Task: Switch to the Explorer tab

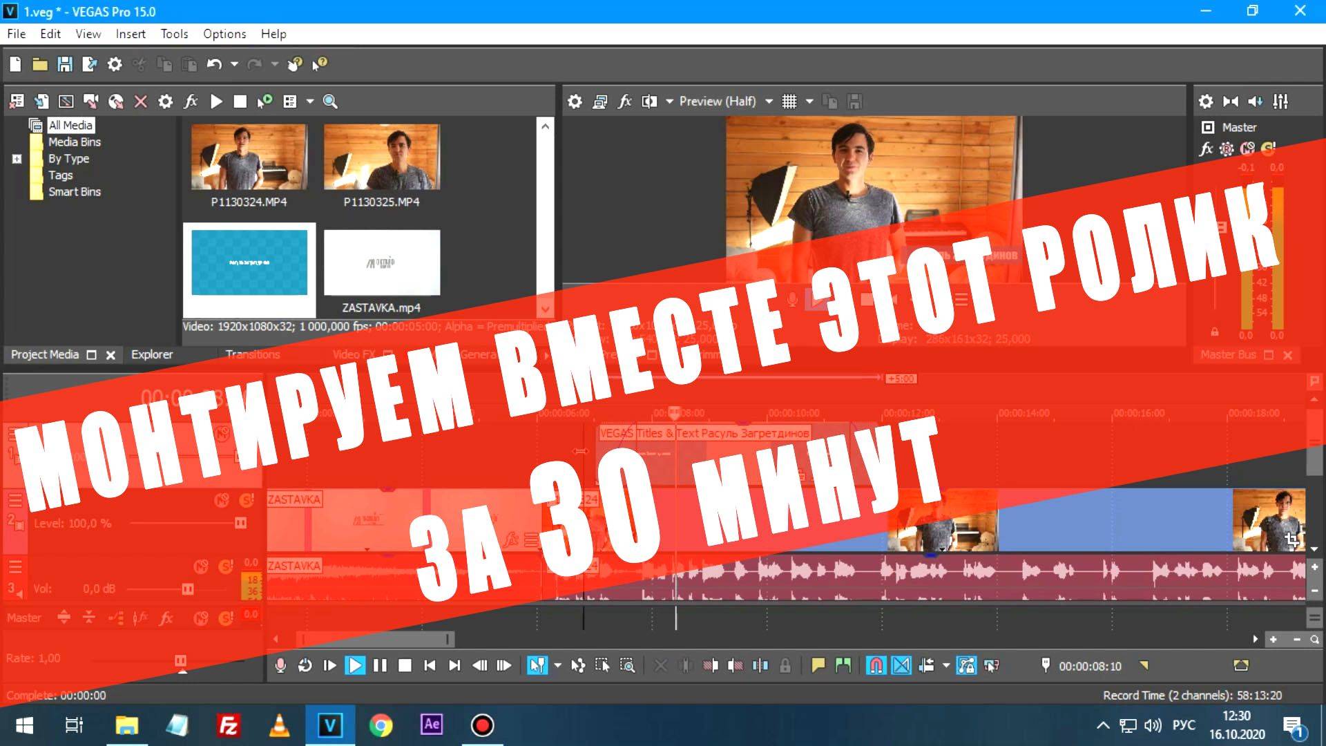Action: pos(152,354)
